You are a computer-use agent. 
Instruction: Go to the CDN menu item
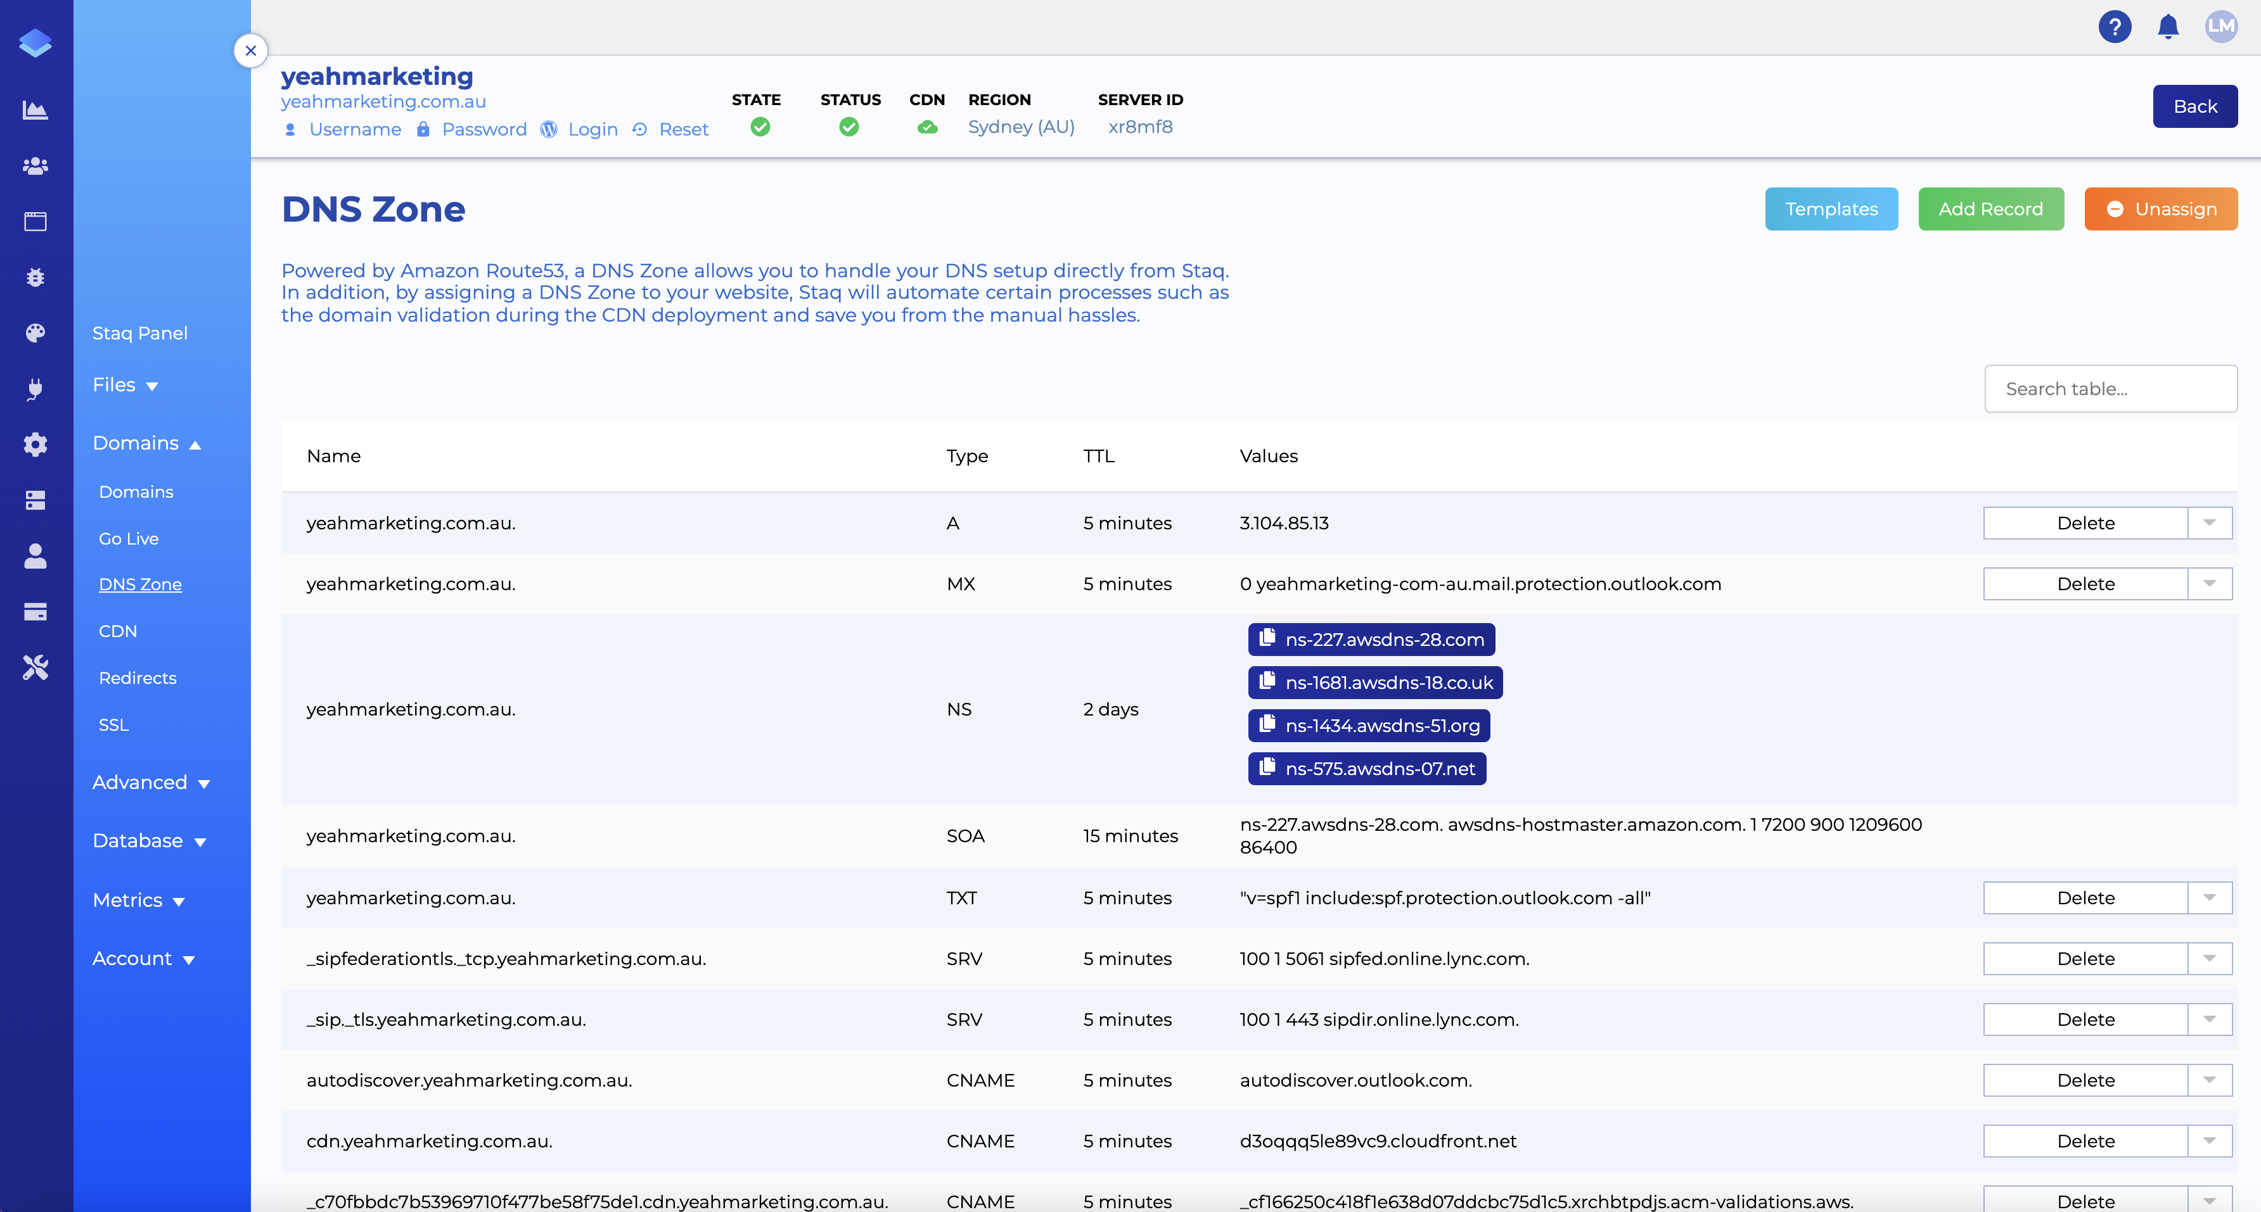point(118,631)
